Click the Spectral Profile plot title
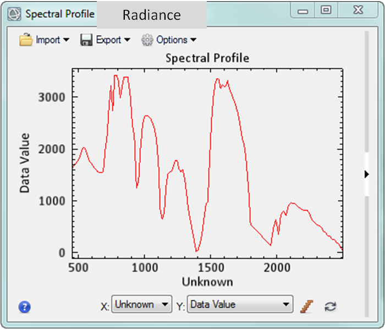Image resolution: width=385 pixels, height=329 pixels. [207, 58]
